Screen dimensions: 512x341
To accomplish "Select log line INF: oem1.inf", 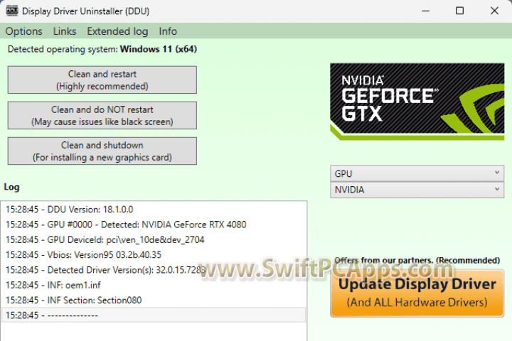I will [154, 285].
